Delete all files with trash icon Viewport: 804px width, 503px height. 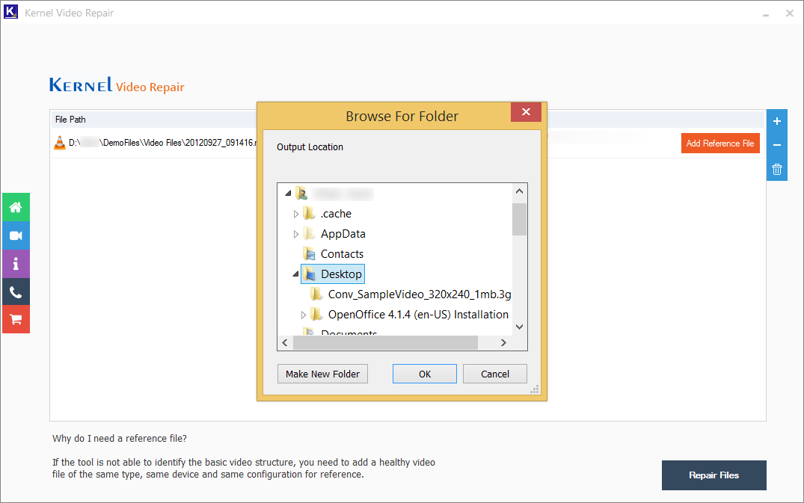coord(777,169)
